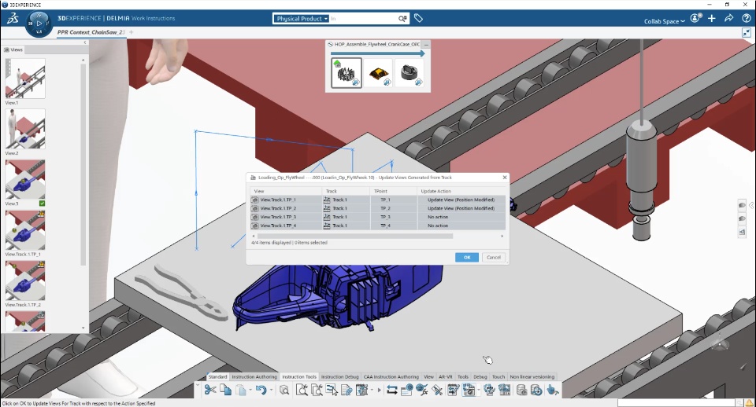Open the View.Track.1.TP_2 thumbnail in the Views panel

25,280
